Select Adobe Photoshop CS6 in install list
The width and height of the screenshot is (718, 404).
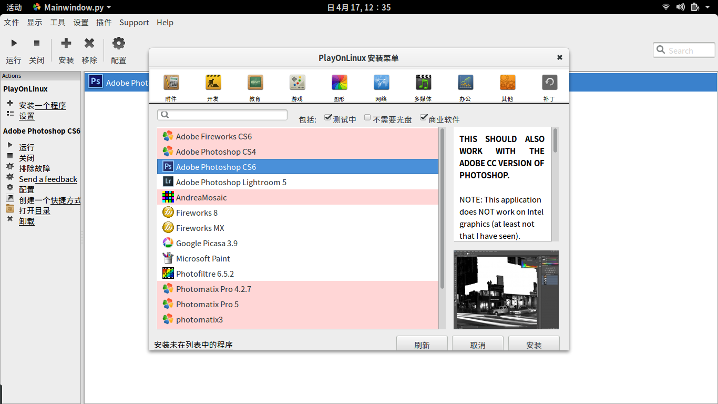(x=298, y=167)
